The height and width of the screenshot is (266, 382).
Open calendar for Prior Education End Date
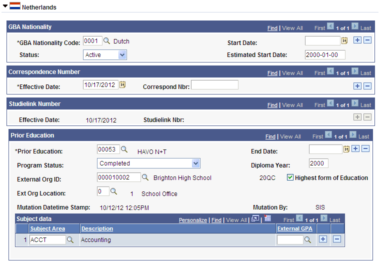click(x=346, y=149)
